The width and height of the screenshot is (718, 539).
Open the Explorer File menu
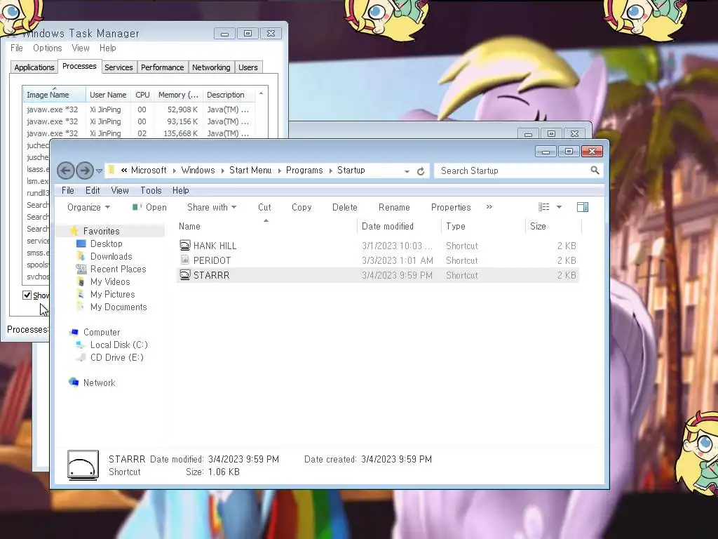pos(68,190)
